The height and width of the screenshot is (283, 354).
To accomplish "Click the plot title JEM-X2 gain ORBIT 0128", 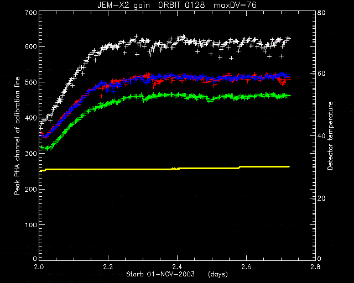I will 151,5.
